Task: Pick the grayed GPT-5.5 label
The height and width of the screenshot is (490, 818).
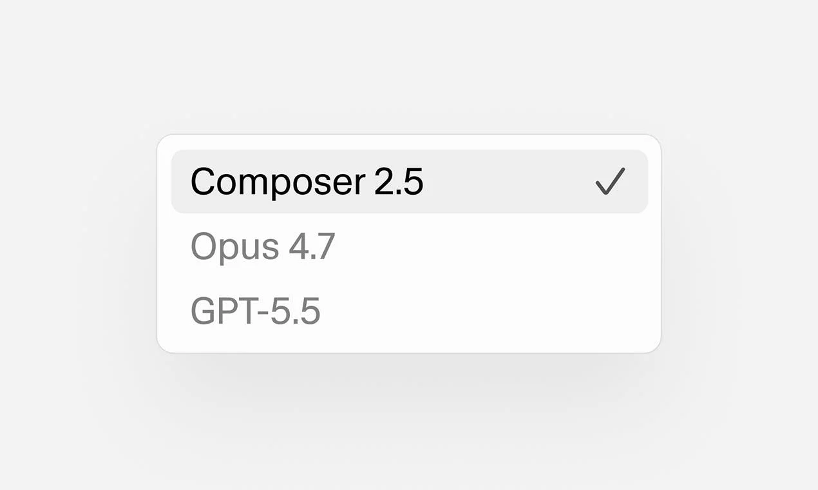Action: click(x=256, y=311)
